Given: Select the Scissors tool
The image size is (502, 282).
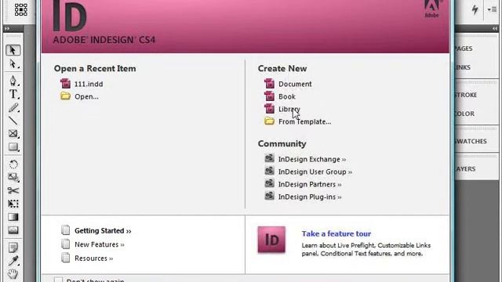Looking at the screenshot, I should click(13, 190).
